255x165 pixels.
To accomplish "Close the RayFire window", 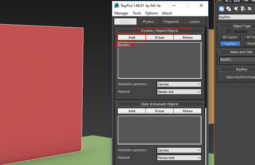I will coord(201,5).
